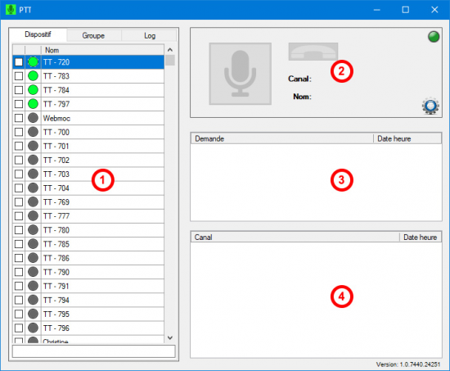Select checkbox next to TT - 701
The width and height of the screenshot is (450, 371).
point(19,146)
